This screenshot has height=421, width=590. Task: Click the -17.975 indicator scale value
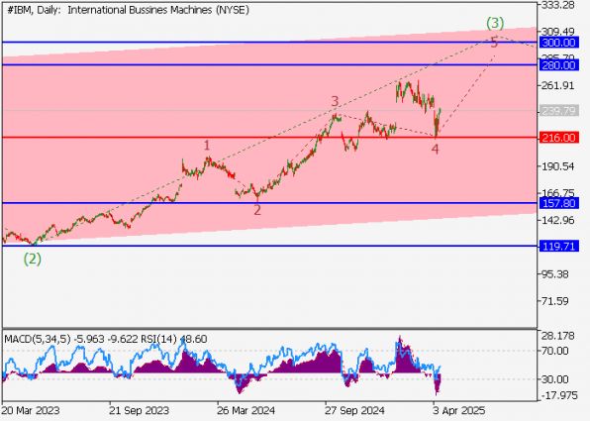[x=558, y=395]
